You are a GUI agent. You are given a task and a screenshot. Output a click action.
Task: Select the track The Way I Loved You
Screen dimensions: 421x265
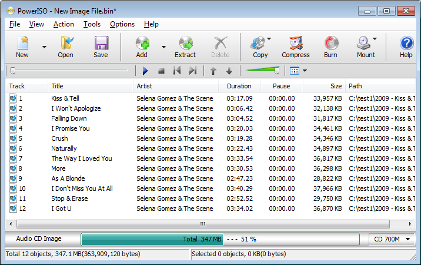tap(82, 158)
